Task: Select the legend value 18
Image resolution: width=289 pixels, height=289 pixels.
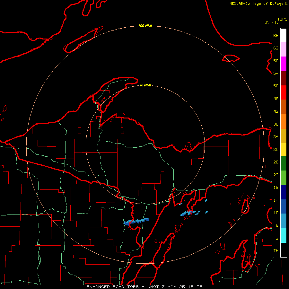Action: tap(276, 188)
